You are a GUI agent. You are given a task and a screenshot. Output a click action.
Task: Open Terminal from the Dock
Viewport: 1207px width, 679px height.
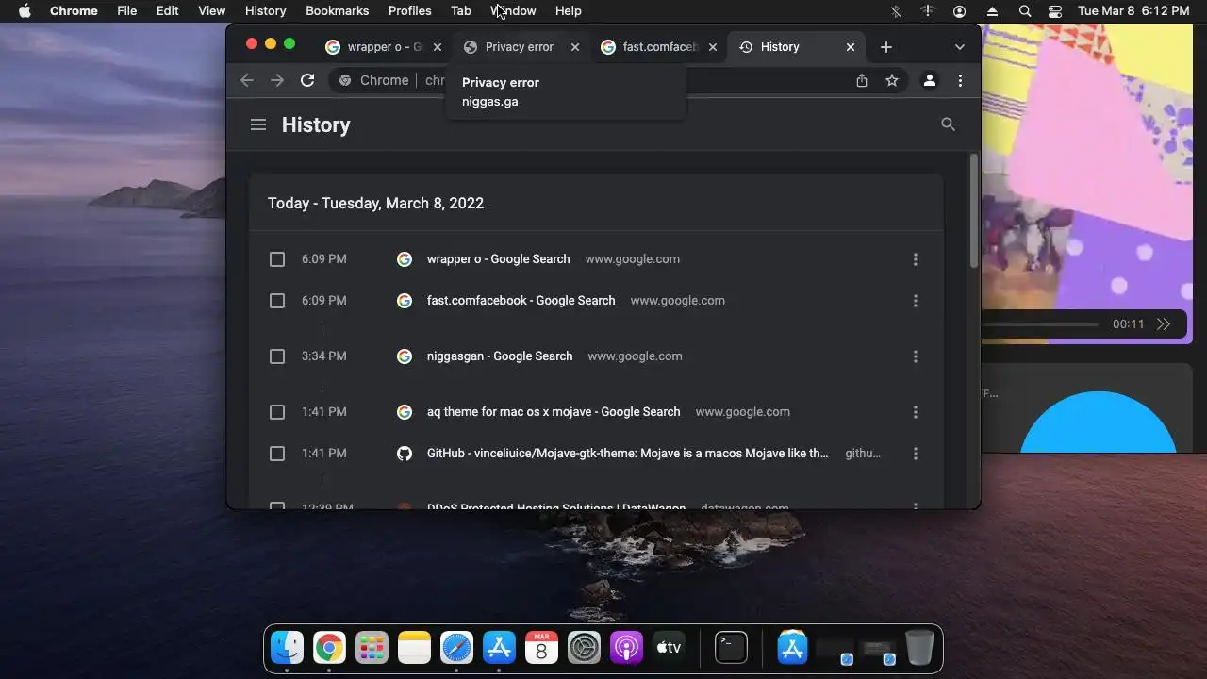point(731,648)
